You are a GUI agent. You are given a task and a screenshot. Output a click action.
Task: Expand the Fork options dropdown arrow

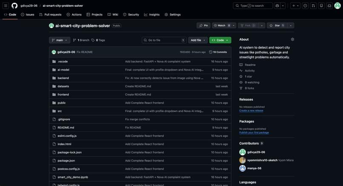click(x=262, y=25)
